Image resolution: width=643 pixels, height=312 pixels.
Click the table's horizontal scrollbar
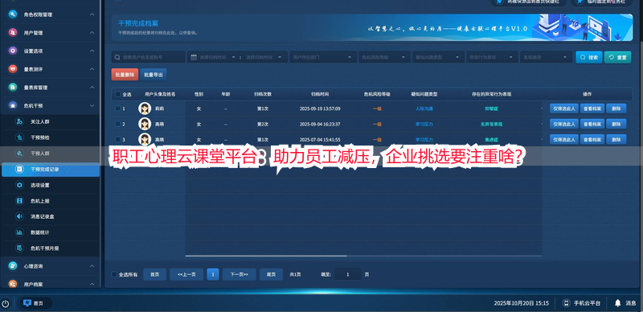pyautogui.click(x=266, y=256)
